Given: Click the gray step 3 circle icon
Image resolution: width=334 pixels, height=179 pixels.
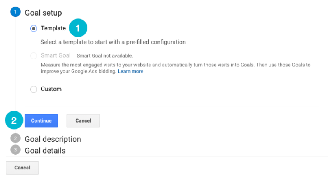Looking at the screenshot, I should (15, 150).
